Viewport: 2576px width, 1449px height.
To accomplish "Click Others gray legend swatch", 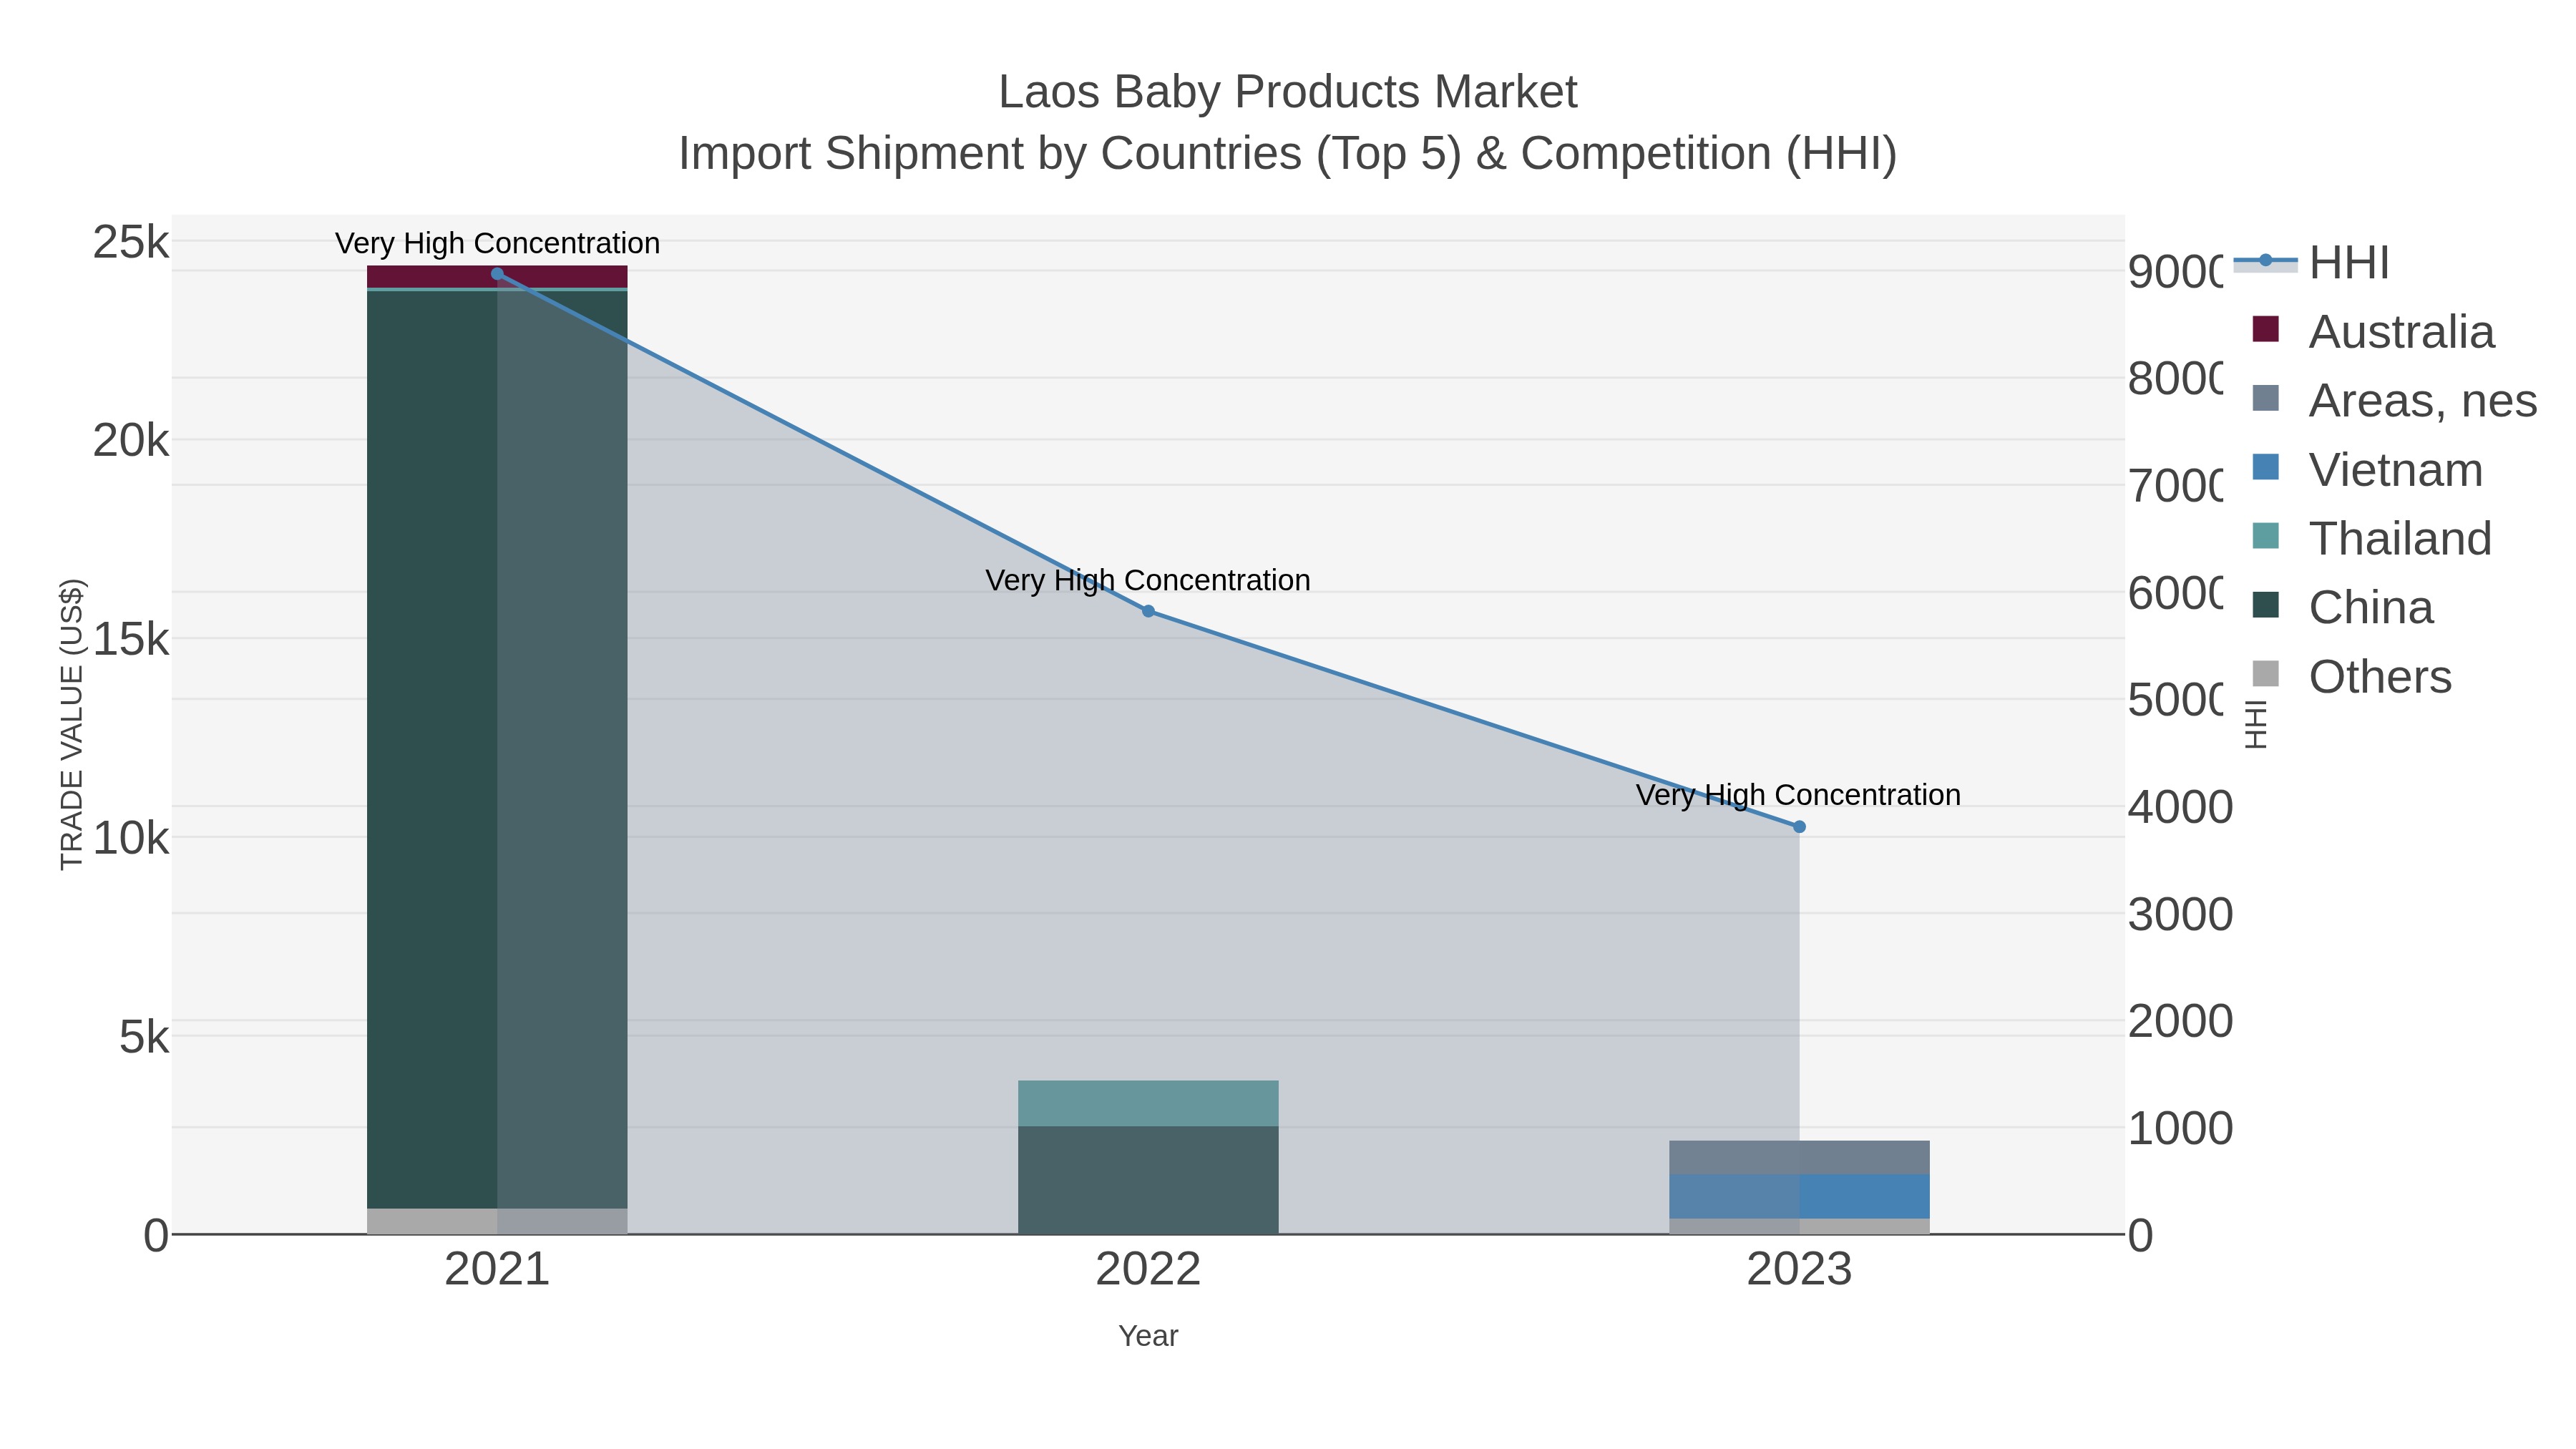I will pyautogui.click(x=2265, y=674).
